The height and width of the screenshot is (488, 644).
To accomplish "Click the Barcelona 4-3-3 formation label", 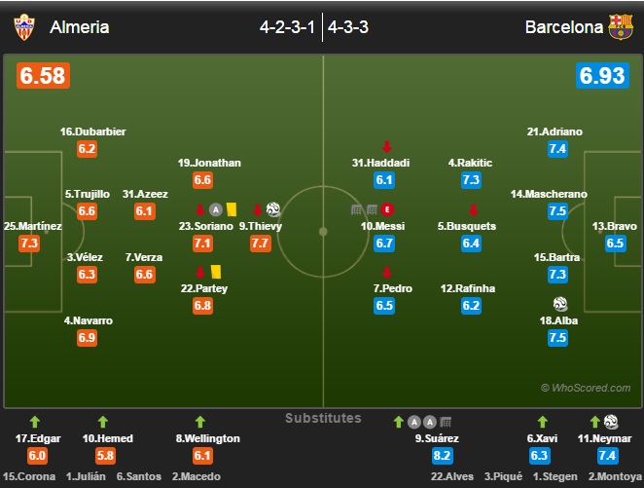I will [348, 27].
